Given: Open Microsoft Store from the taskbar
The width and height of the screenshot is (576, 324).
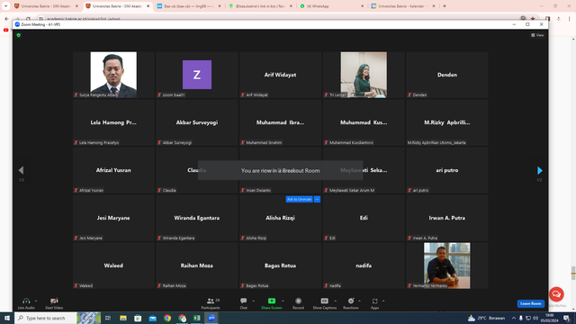Looking at the screenshot, I should [x=138, y=318].
